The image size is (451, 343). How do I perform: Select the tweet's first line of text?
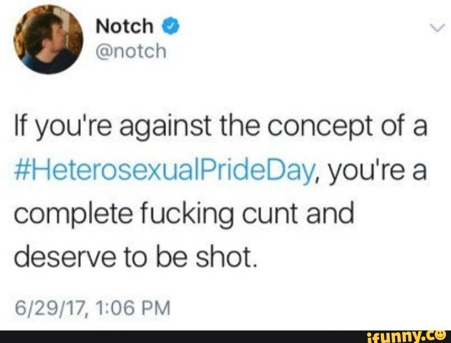220,127
